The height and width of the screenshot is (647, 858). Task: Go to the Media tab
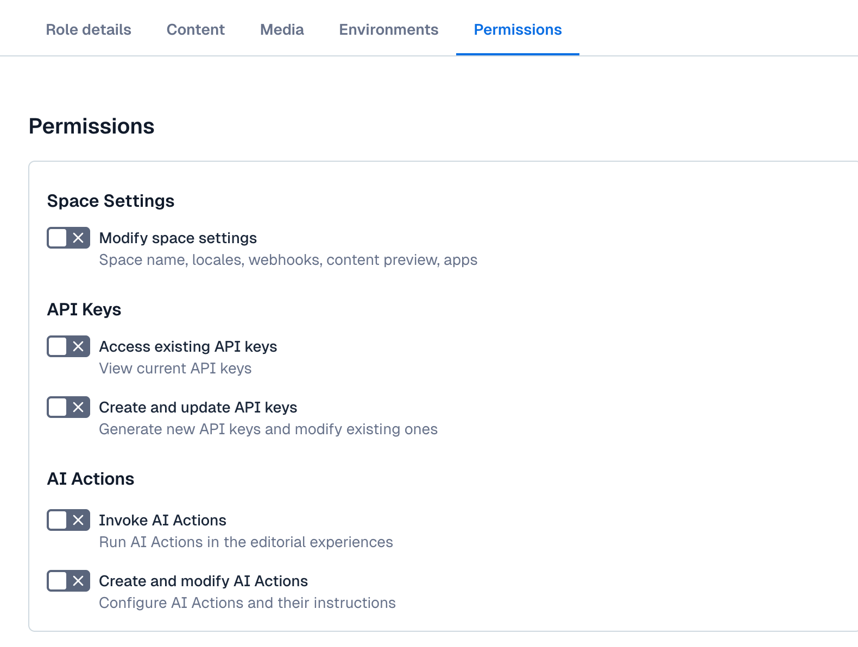coord(282,29)
